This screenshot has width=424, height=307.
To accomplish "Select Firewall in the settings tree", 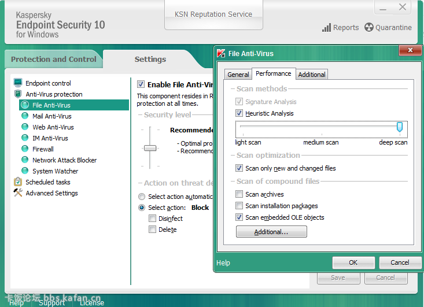I will click(x=43, y=149).
